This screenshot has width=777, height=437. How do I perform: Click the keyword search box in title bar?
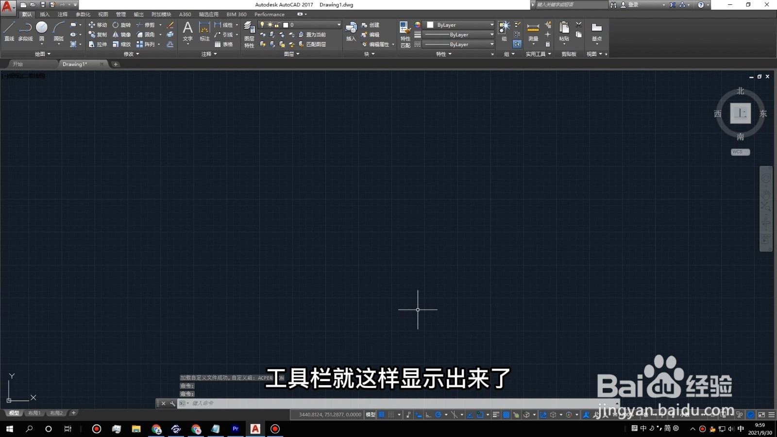click(572, 4)
